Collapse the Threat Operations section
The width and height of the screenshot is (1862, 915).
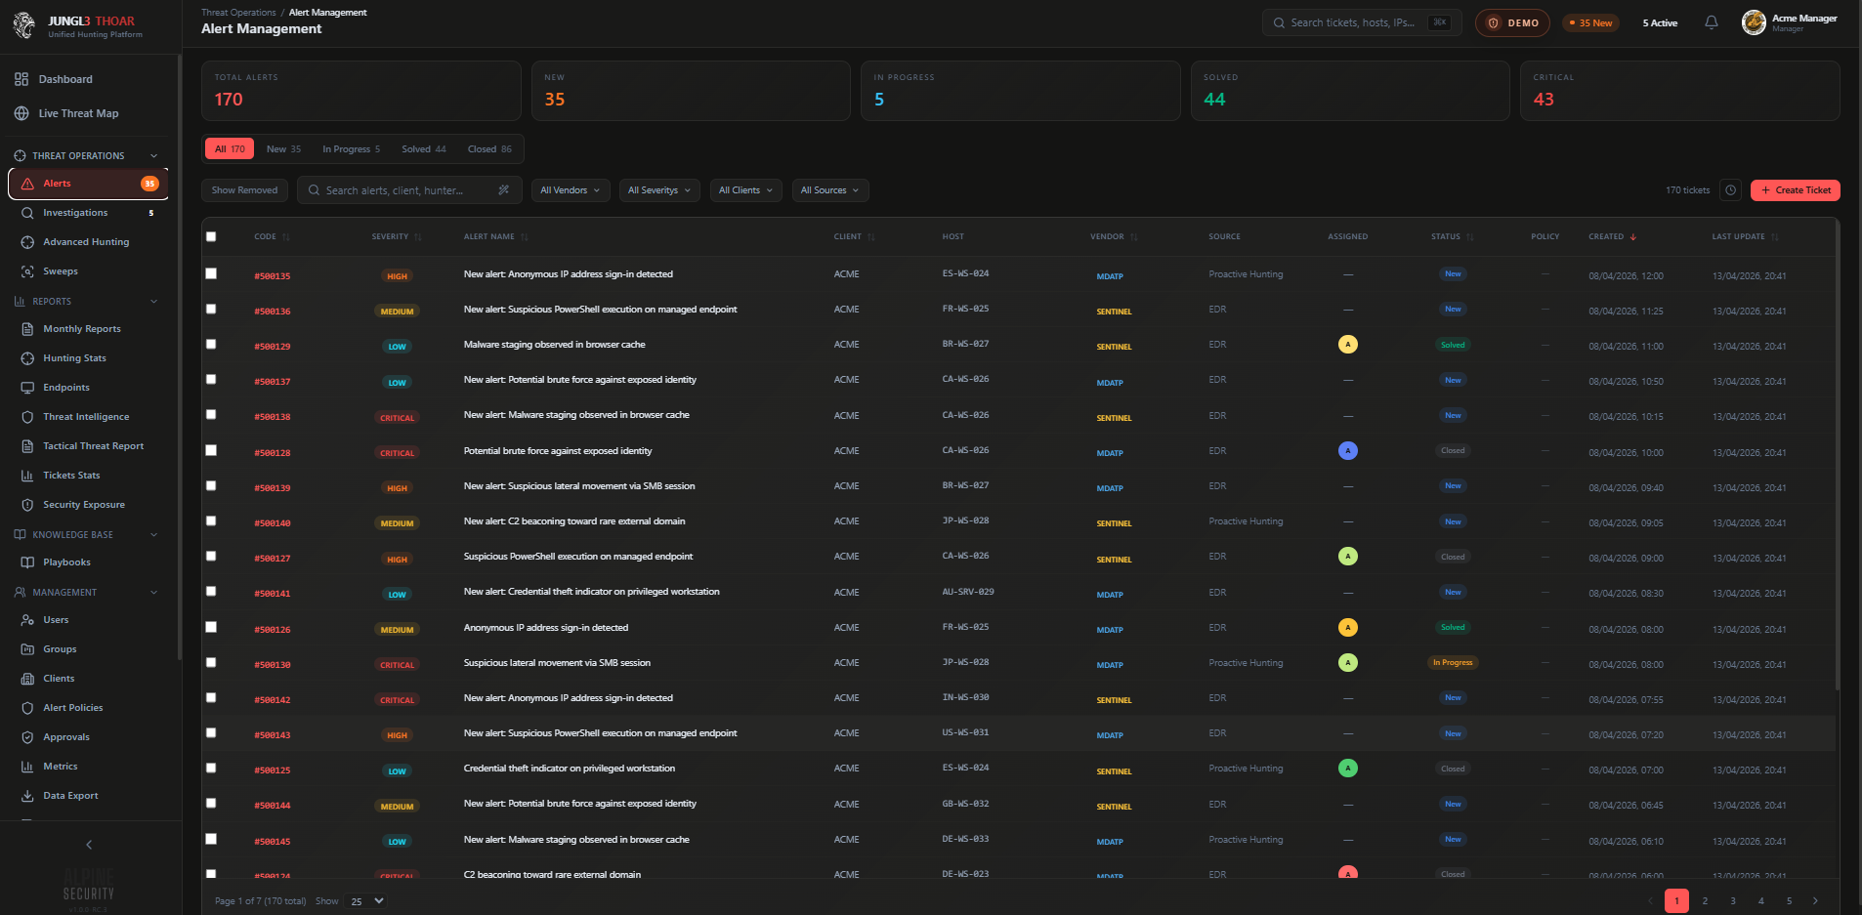coord(153,155)
